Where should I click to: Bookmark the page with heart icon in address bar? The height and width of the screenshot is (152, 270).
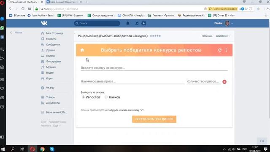pyautogui.click(x=251, y=9)
